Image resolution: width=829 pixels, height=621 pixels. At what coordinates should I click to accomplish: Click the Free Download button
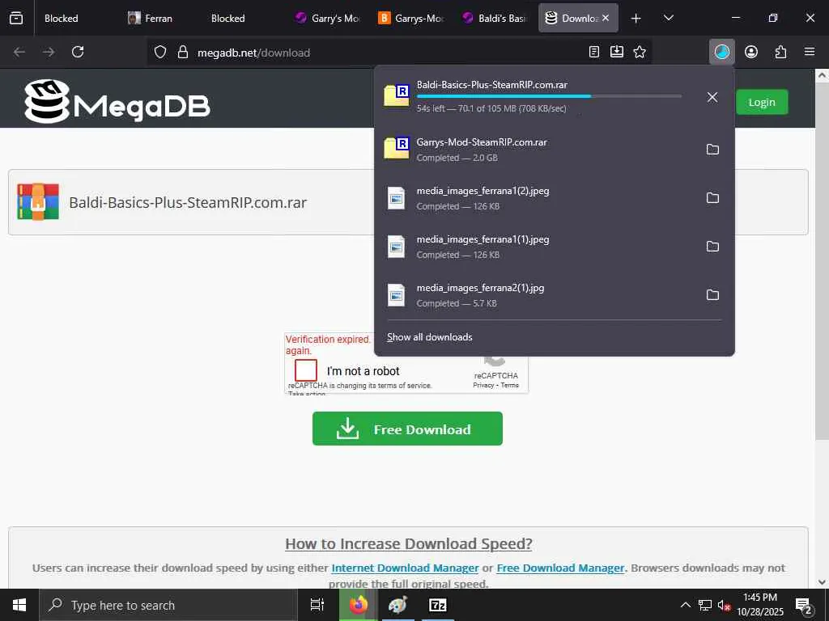coord(407,429)
